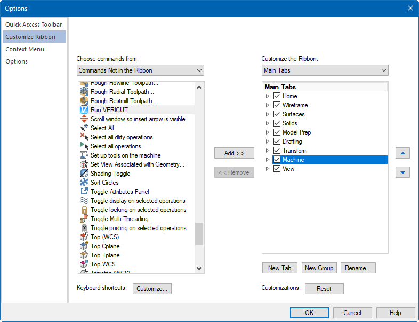Click the Select all operations icon
Viewport: 419px width, 322px height.
click(x=84, y=146)
